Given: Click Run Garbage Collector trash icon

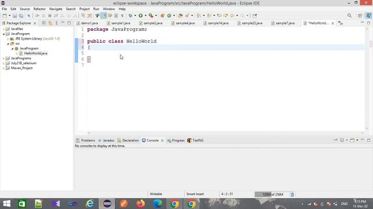Looking at the screenshot, I should tap(293, 194).
